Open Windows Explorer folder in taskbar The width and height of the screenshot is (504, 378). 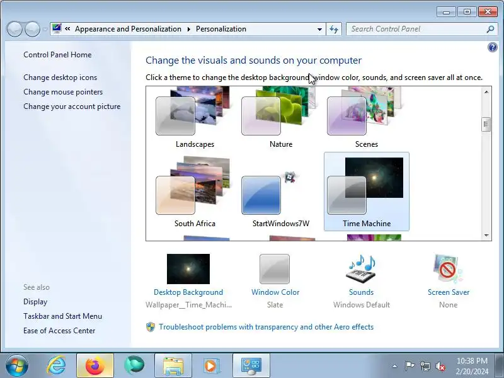[173, 366]
